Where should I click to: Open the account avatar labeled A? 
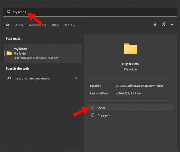tap(155, 25)
